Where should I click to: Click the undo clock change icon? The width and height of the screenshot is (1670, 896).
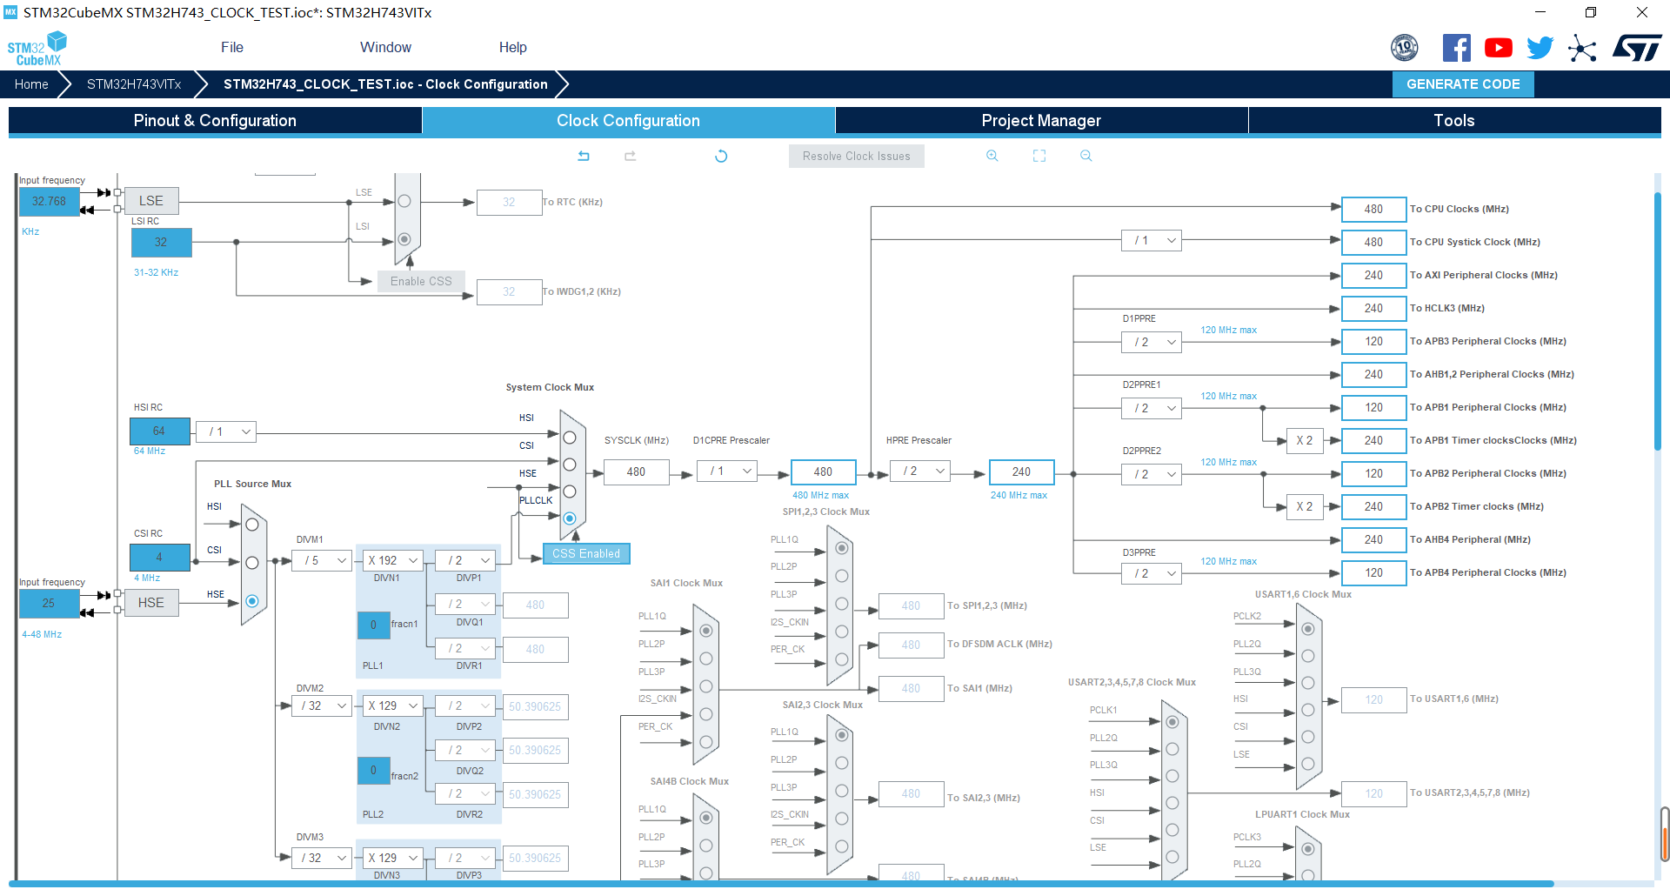pyautogui.click(x=584, y=156)
